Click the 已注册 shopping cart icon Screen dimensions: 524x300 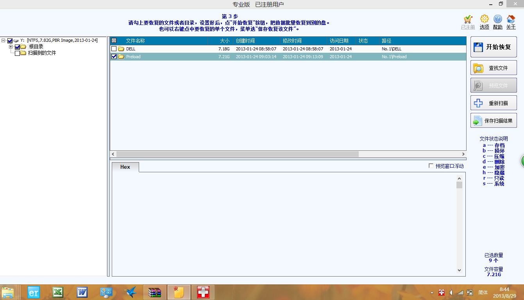[468, 20]
